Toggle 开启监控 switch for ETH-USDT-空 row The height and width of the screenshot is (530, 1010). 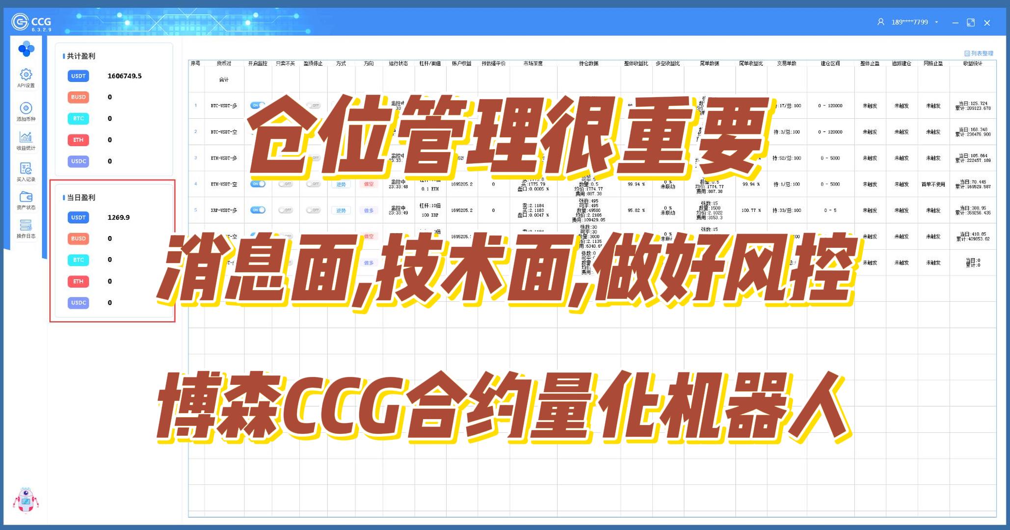258,184
